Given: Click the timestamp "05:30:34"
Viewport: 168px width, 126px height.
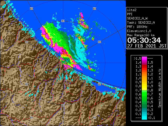Looking at the screenshot, I should point(144,40).
